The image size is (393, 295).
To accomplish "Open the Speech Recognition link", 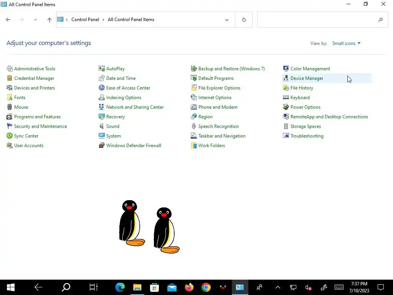I will pos(218,126).
